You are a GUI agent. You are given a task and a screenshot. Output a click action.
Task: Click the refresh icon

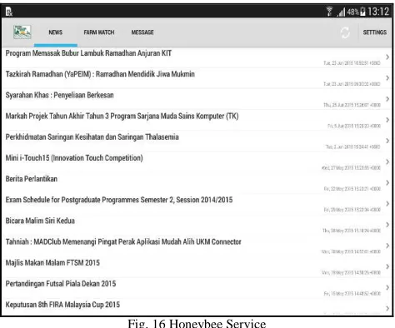pos(345,32)
